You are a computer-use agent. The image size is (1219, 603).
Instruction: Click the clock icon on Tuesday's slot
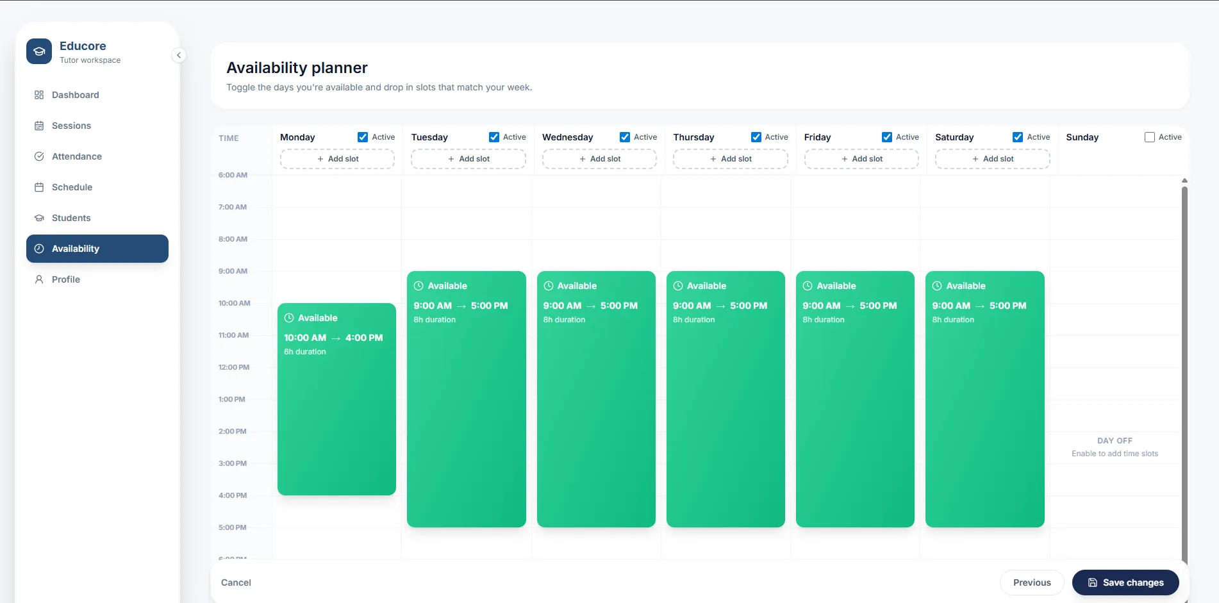click(419, 286)
